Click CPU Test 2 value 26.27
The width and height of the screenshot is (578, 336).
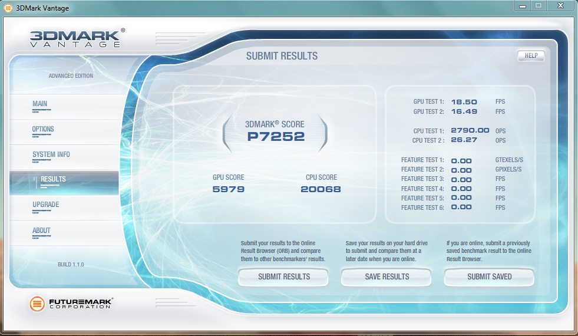464,140
